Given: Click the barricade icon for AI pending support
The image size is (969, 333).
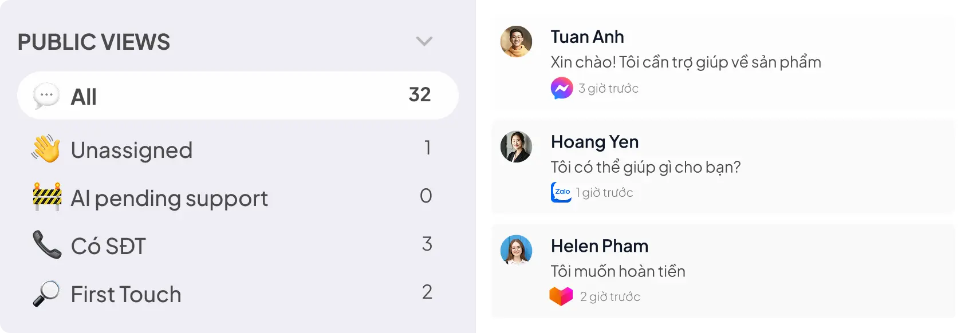Looking at the screenshot, I should 48,197.
